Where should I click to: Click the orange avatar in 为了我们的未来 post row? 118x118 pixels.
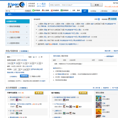[77, 107]
